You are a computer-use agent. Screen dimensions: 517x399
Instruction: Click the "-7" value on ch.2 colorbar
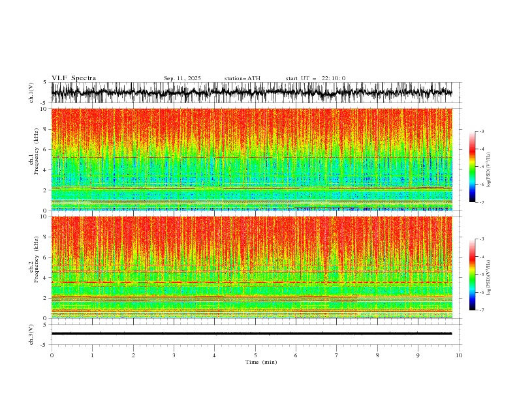click(481, 310)
